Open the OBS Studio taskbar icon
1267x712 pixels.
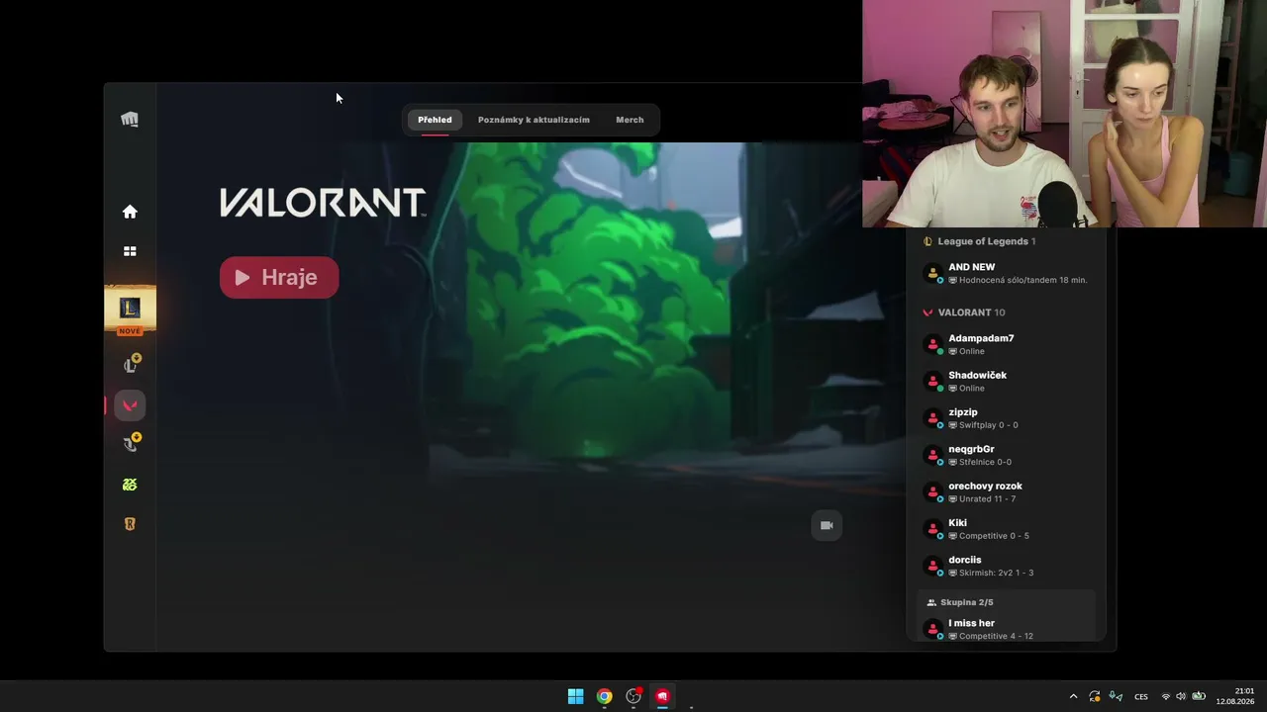[633, 696]
